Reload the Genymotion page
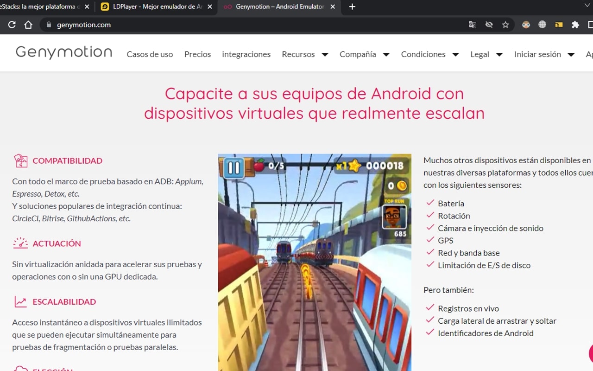Viewport: 593px width, 371px height. click(12, 25)
